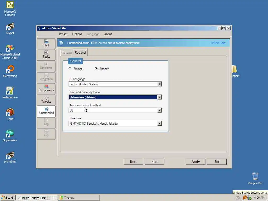Select the Unattended sidebar section
Screen dimensions: 268x201
click(46, 111)
